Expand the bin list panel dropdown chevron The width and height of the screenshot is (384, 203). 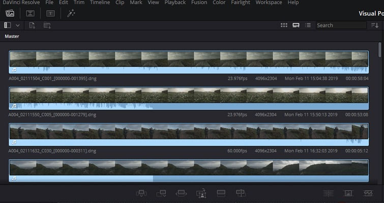click(18, 25)
